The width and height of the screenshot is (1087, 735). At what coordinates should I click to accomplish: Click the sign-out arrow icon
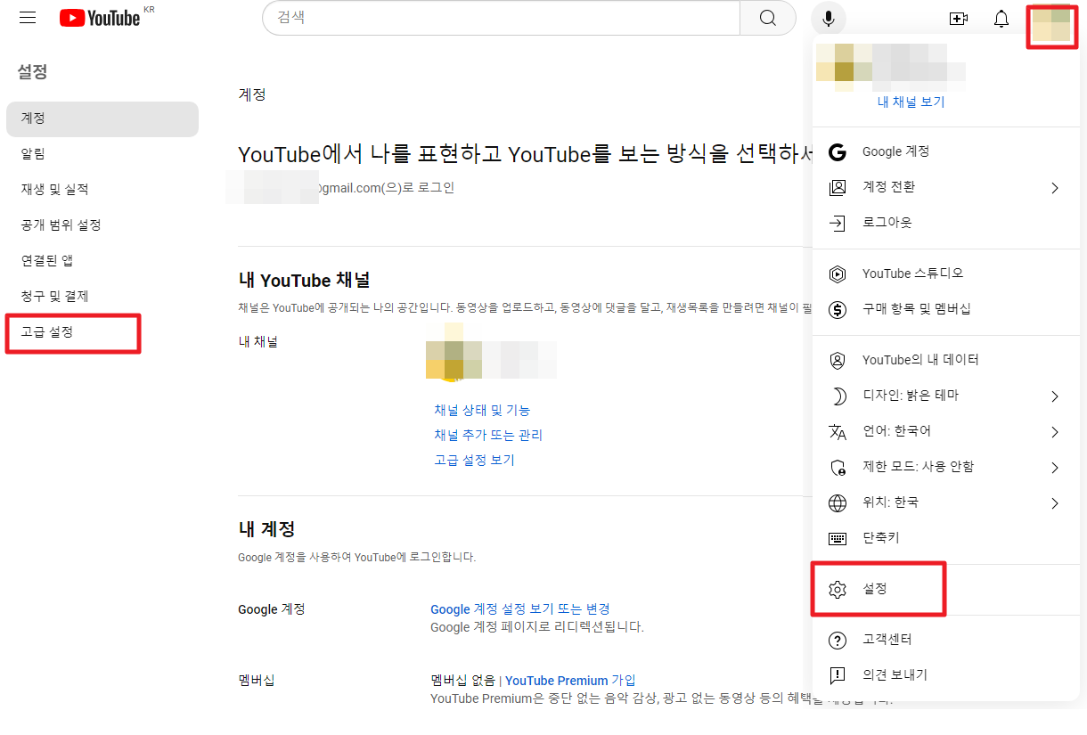(838, 223)
